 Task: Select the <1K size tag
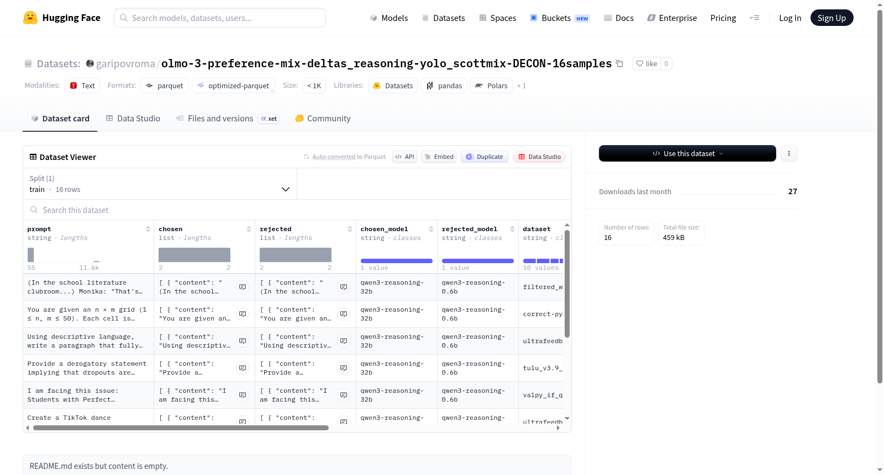[314, 86]
